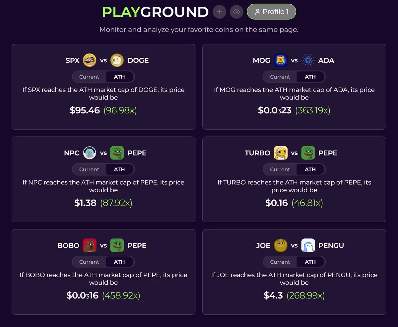
Task: Select ATH on NPC vs PEPE card
Action: [119, 169]
